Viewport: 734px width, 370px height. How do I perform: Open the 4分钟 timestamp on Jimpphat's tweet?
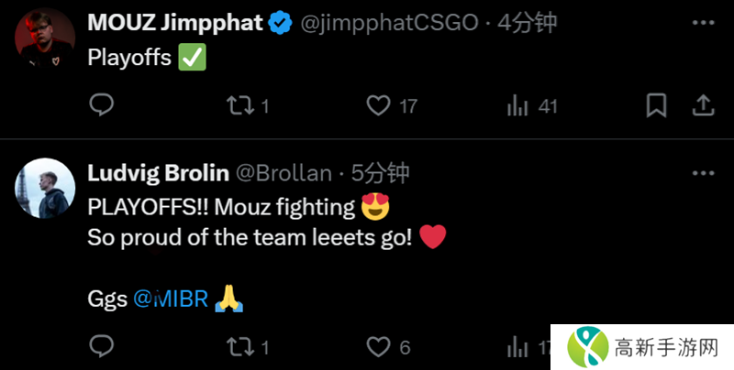coord(527,24)
